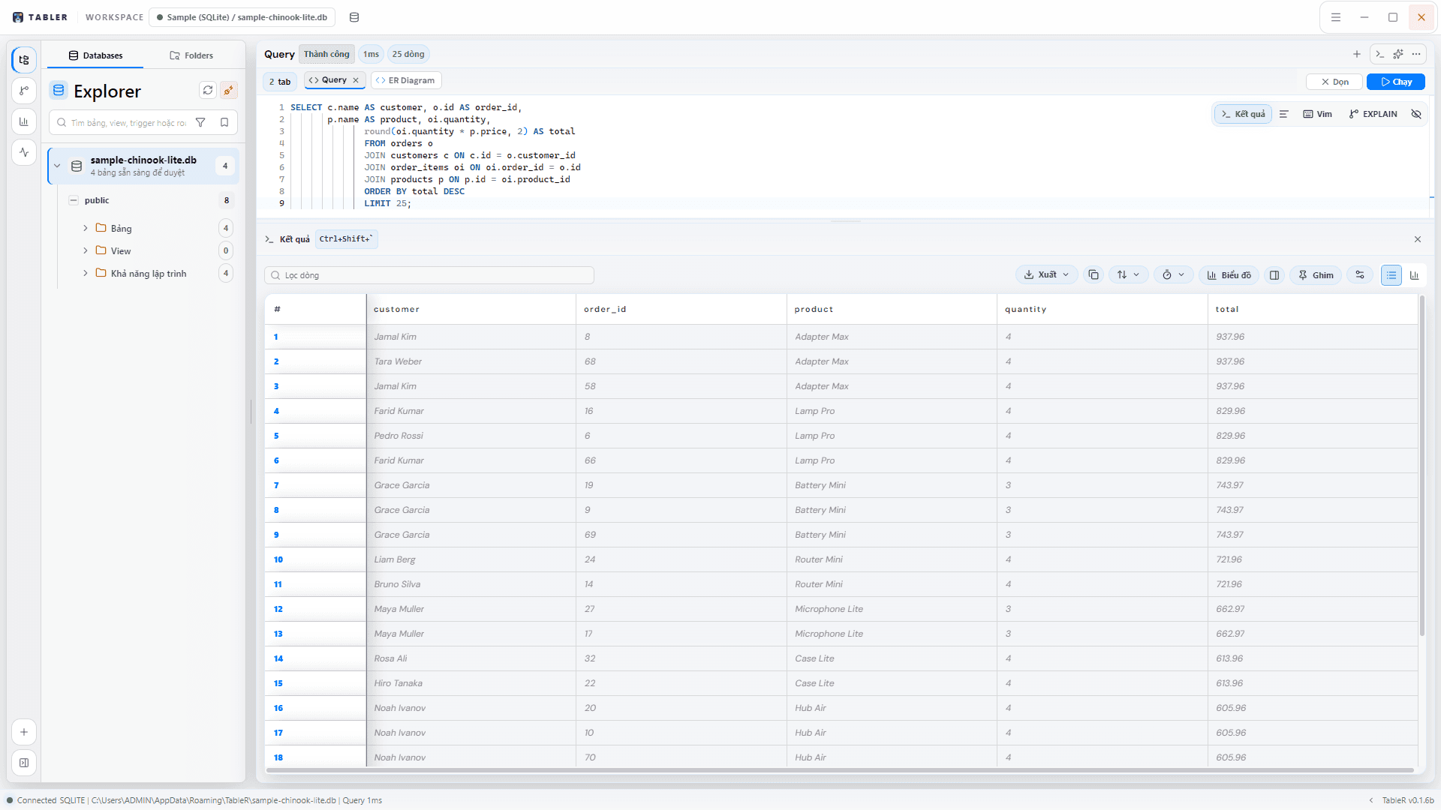Open the Xuất export dropdown
1441x810 pixels.
click(1046, 275)
